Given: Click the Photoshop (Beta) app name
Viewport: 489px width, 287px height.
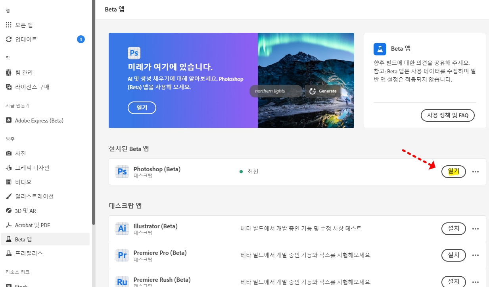Looking at the screenshot, I should click(157, 169).
